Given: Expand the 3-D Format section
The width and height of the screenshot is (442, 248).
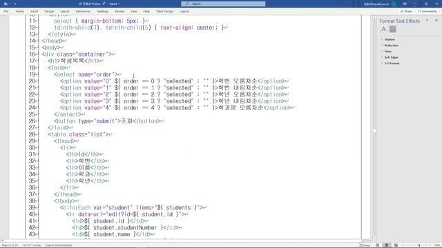Looking at the screenshot, I should tap(392, 63).
